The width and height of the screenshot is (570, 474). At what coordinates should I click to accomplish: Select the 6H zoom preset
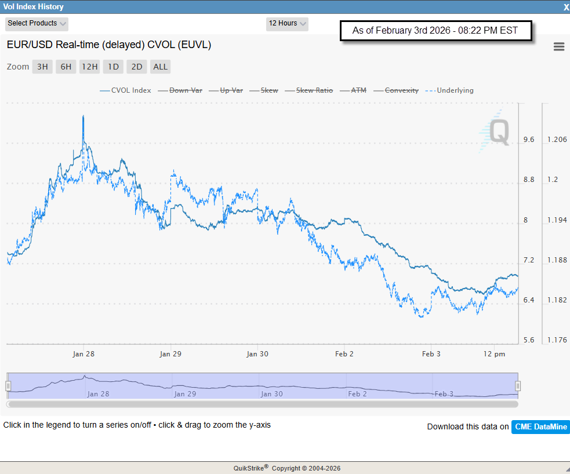click(66, 66)
